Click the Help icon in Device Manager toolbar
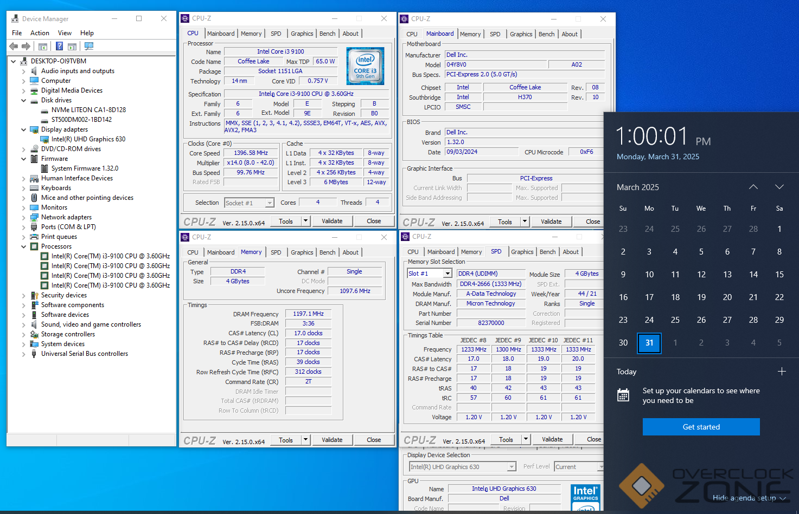 click(59, 47)
